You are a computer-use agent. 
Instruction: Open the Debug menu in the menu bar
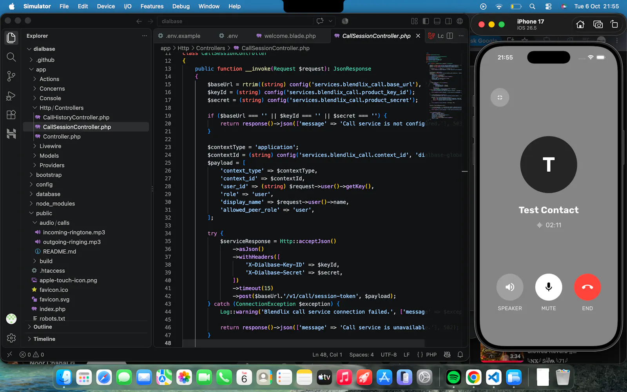181,6
